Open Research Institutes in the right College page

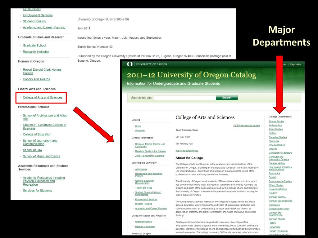145,227
